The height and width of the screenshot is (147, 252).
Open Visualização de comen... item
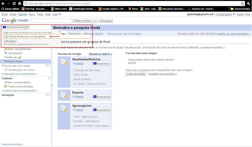[x=20, y=70]
